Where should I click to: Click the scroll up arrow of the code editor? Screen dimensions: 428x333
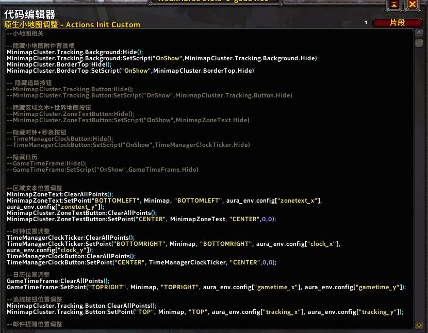pos(419,34)
